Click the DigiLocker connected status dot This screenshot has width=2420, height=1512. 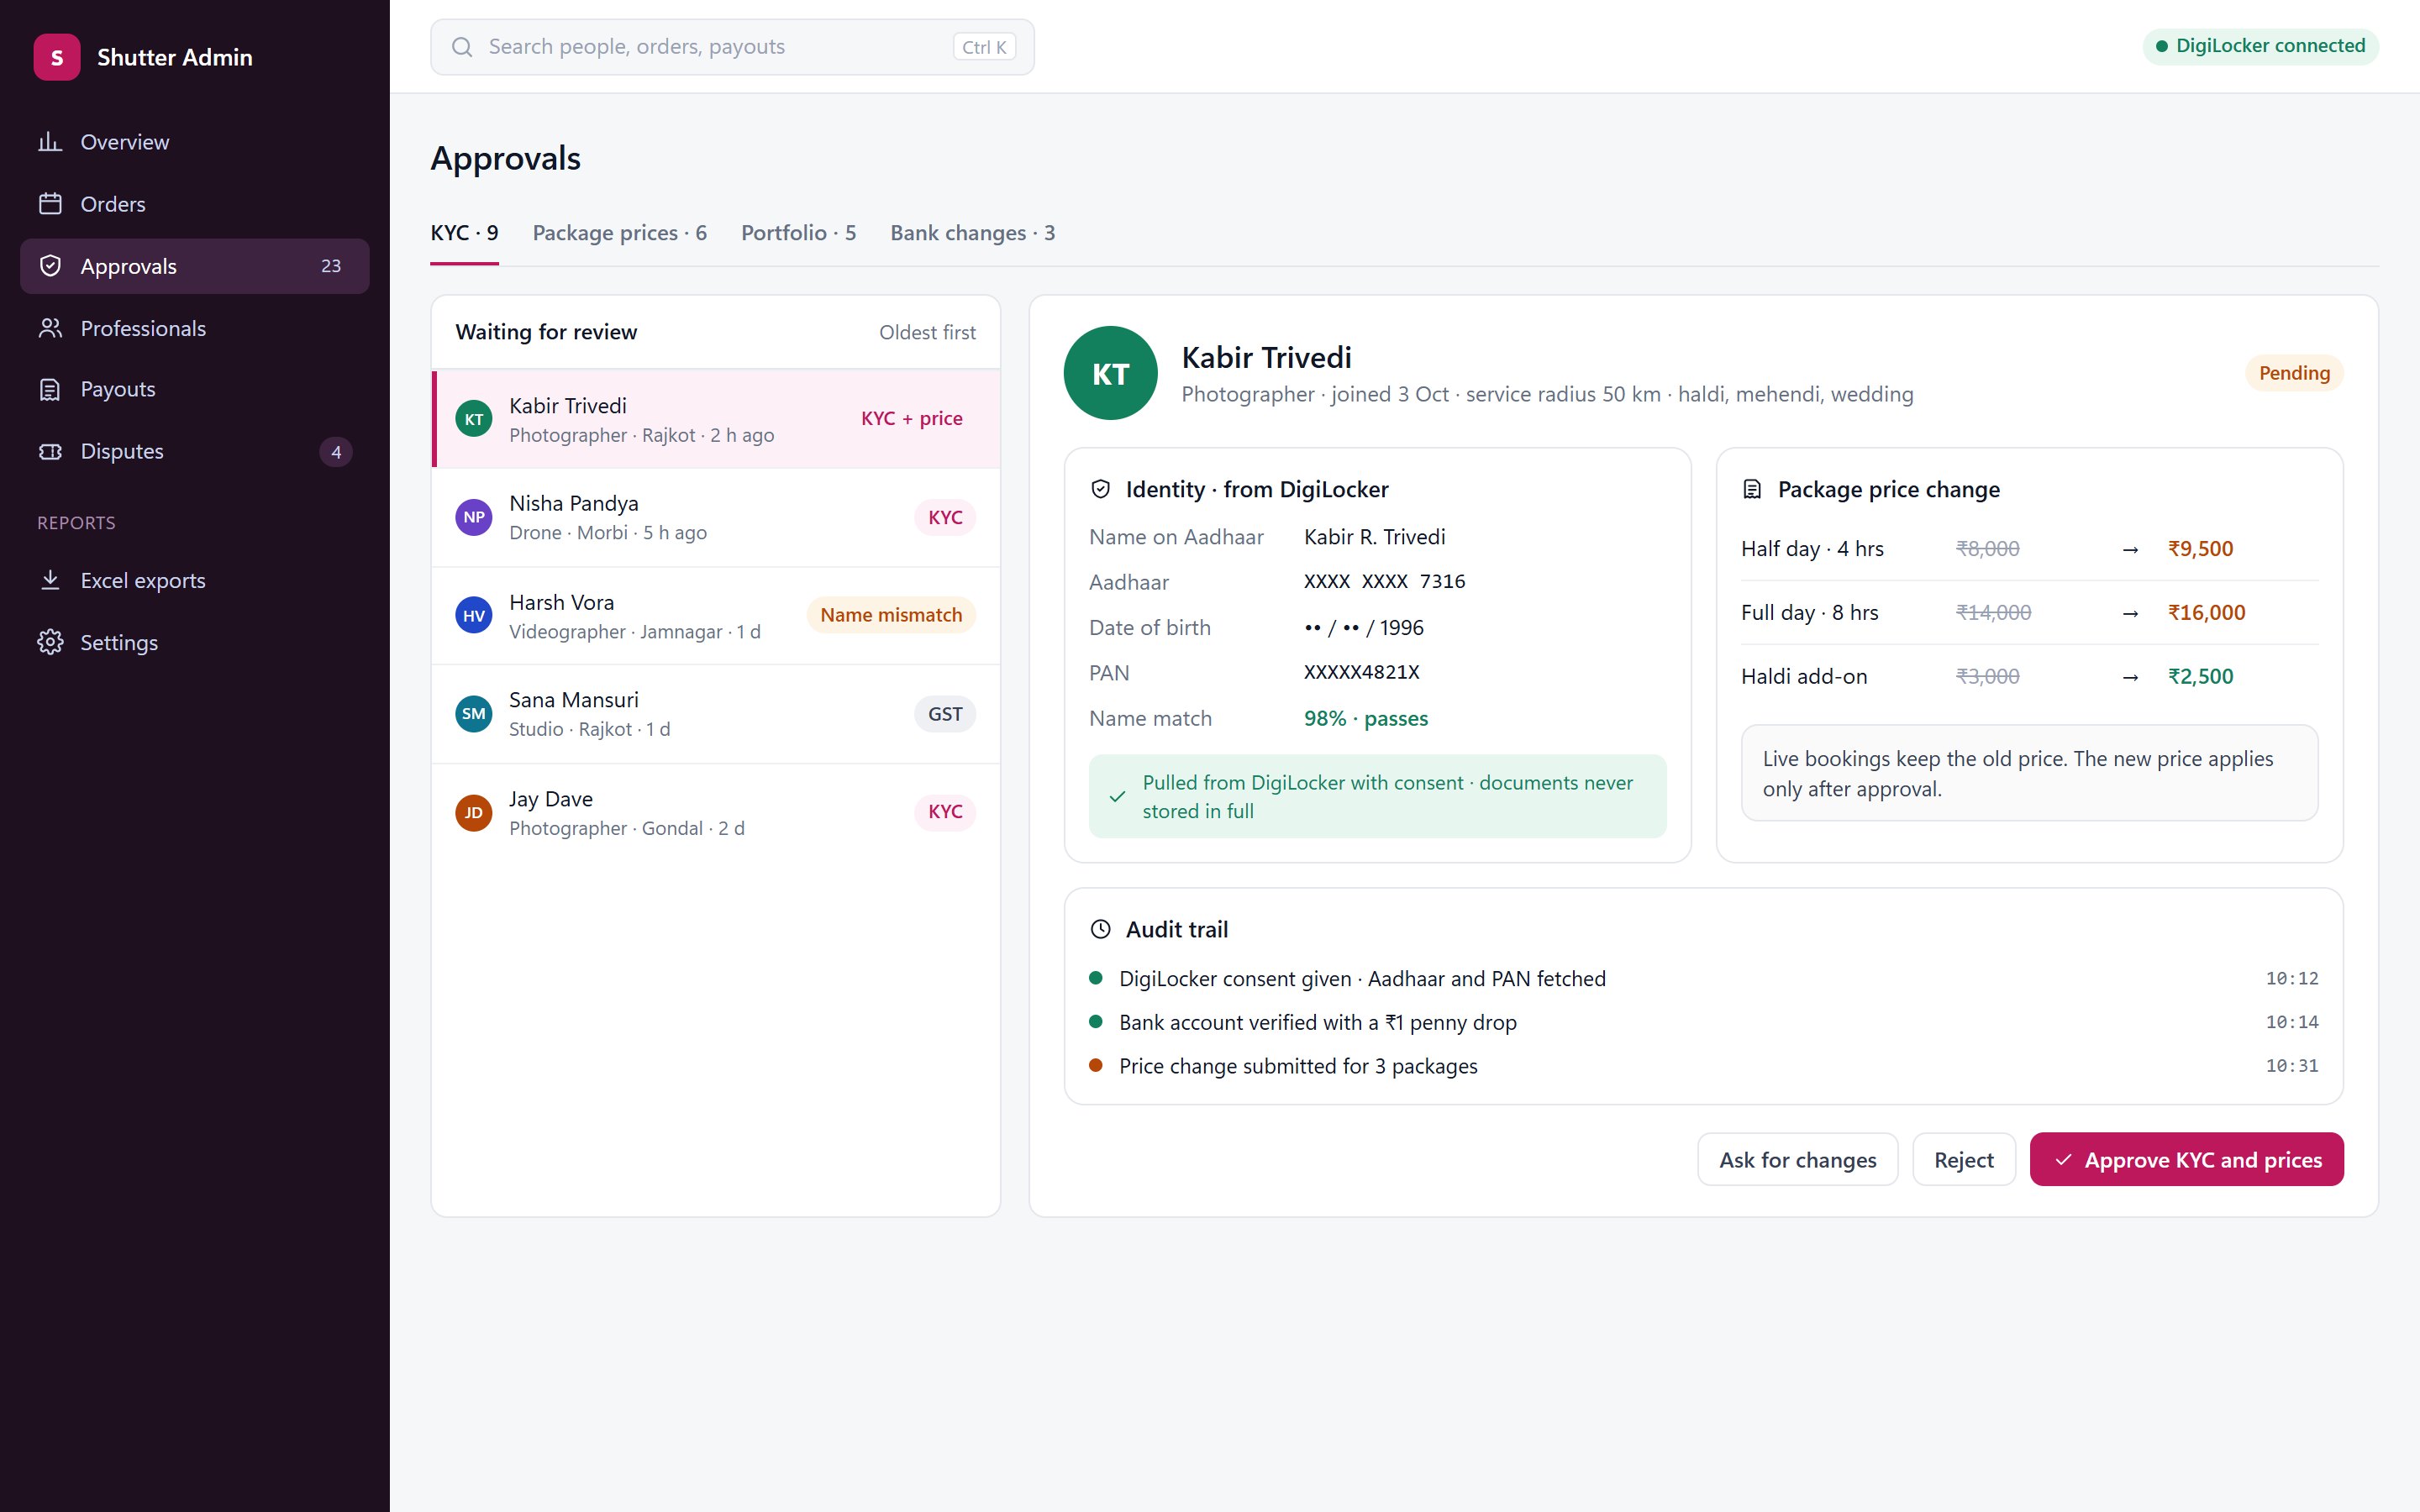(2161, 46)
